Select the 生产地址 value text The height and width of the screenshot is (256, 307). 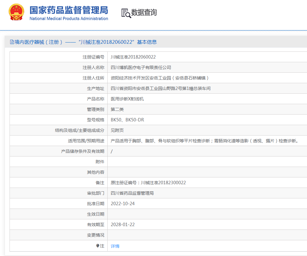(161, 88)
